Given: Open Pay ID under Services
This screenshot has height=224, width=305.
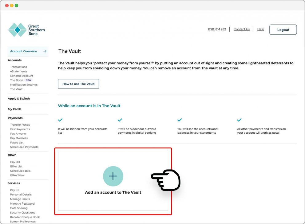Looking at the screenshot, I should pyautogui.click(x=14, y=190).
